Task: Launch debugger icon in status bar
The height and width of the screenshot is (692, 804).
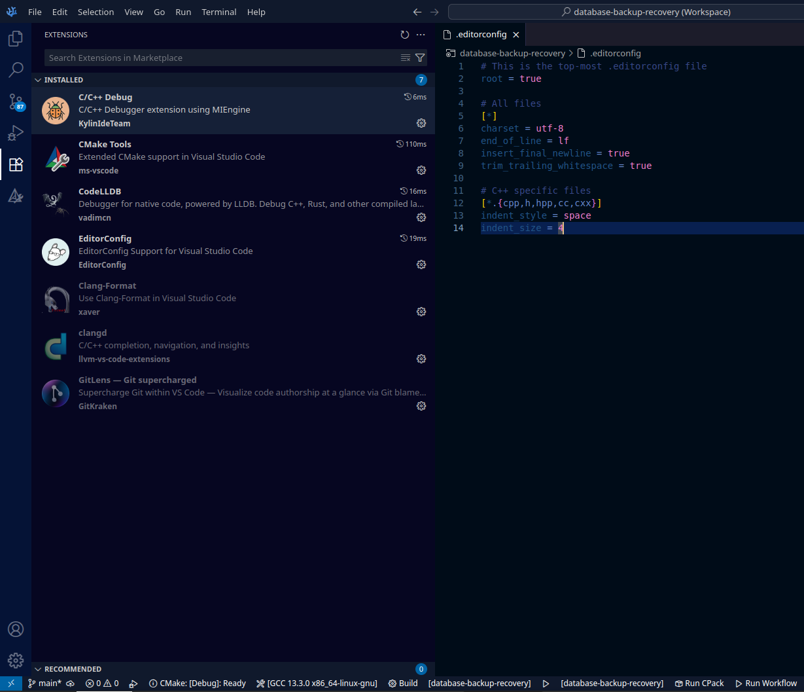Action: pos(133,683)
